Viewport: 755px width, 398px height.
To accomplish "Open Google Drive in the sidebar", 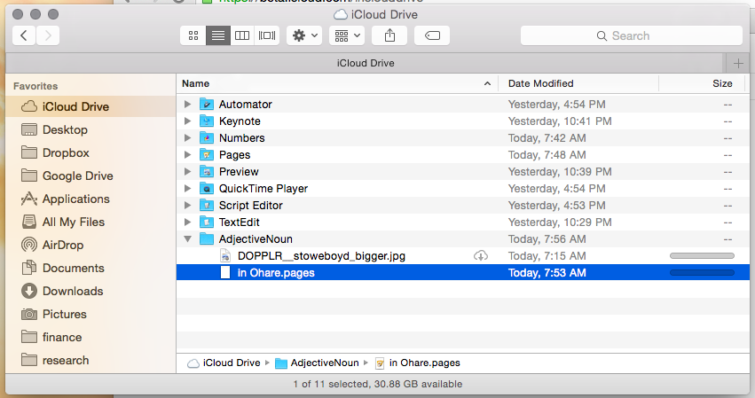I will click(91, 176).
